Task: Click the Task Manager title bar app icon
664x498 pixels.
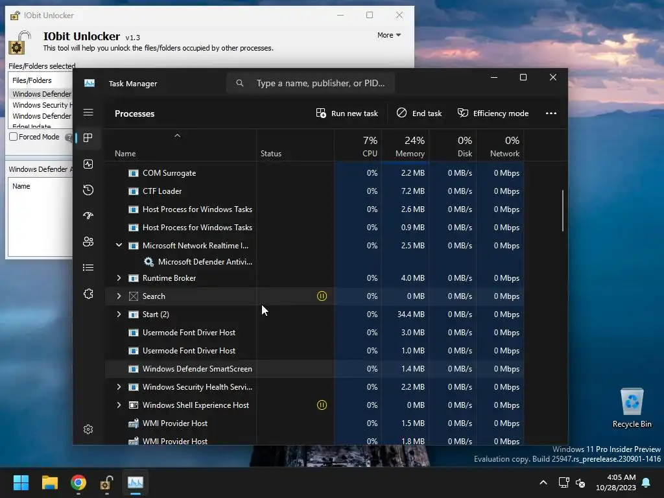Action: point(89,83)
